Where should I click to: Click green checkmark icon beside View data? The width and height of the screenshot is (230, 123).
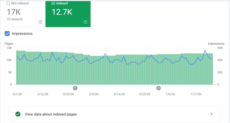tap(18, 114)
